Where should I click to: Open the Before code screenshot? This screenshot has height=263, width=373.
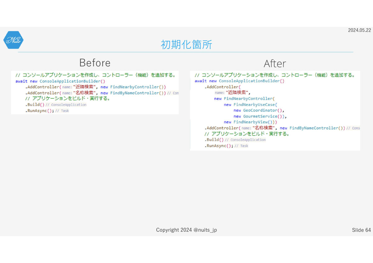pyautogui.click(x=95, y=92)
